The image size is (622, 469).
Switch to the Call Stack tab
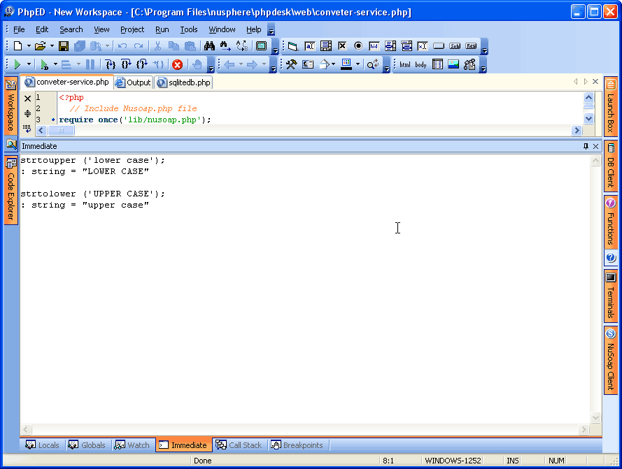239,445
